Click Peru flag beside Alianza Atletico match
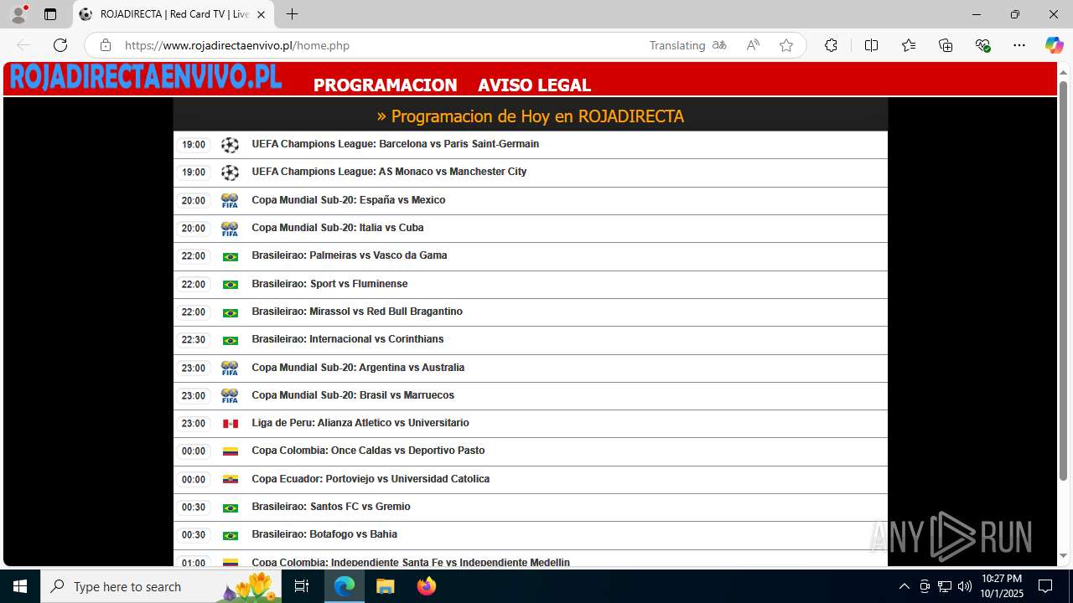 click(230, 424)
